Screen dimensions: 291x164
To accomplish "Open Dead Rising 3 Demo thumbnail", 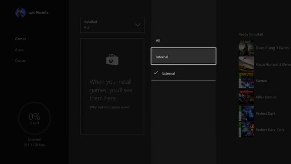I will click(246, 48).
